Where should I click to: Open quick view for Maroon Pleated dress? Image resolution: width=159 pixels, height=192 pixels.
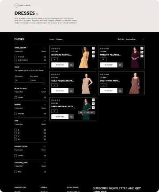click(142, 56)
